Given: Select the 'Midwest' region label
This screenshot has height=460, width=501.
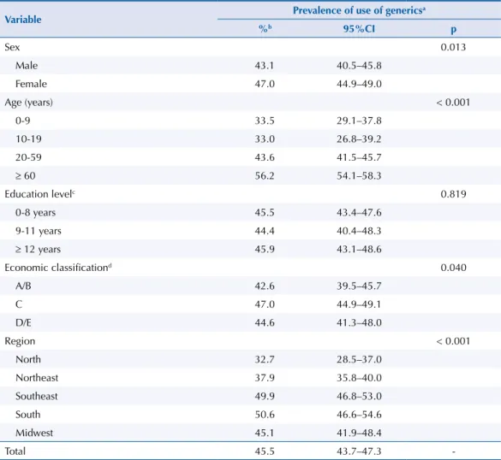Looking at the screenshot, I should point(34,433).
